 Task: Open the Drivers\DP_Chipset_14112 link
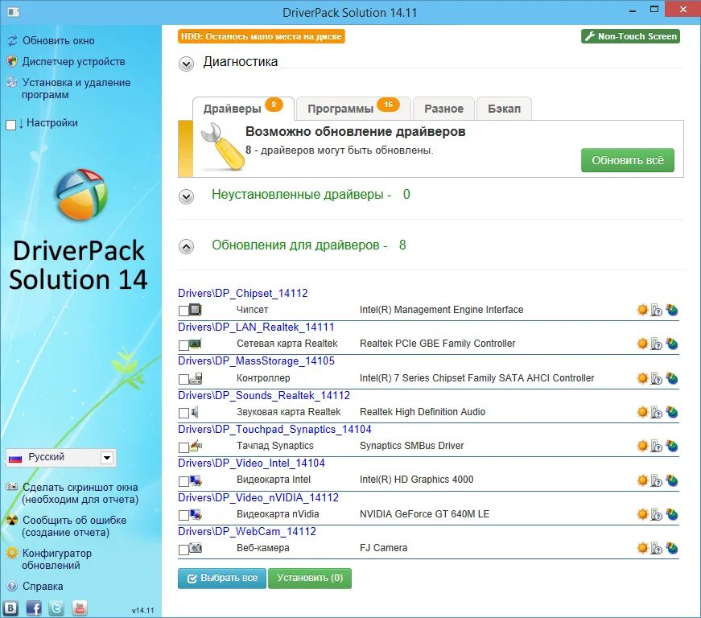243,293
